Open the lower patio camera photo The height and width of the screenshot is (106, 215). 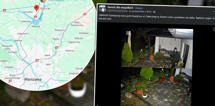(156, 87)
